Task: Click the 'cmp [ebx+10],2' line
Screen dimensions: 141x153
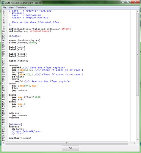Action: (x=48, y=75)
